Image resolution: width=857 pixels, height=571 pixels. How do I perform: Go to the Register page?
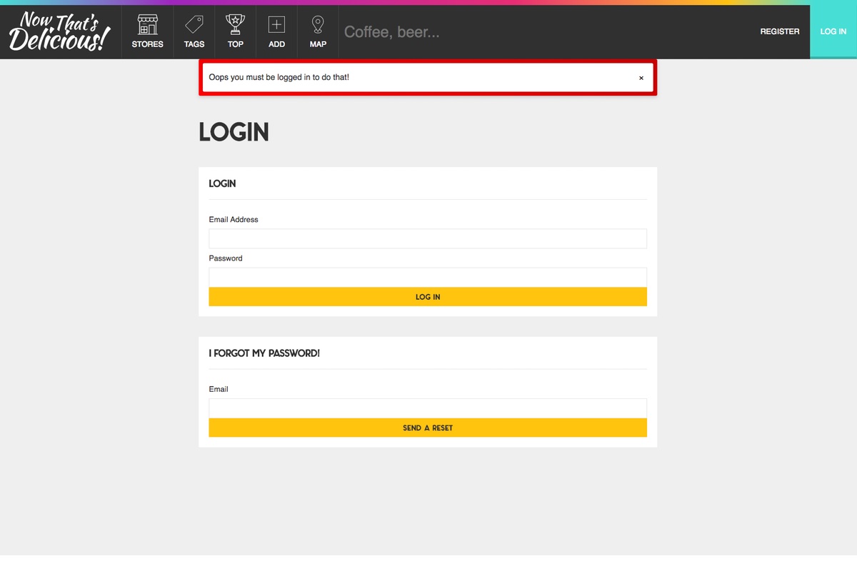(x=779, y=32)
